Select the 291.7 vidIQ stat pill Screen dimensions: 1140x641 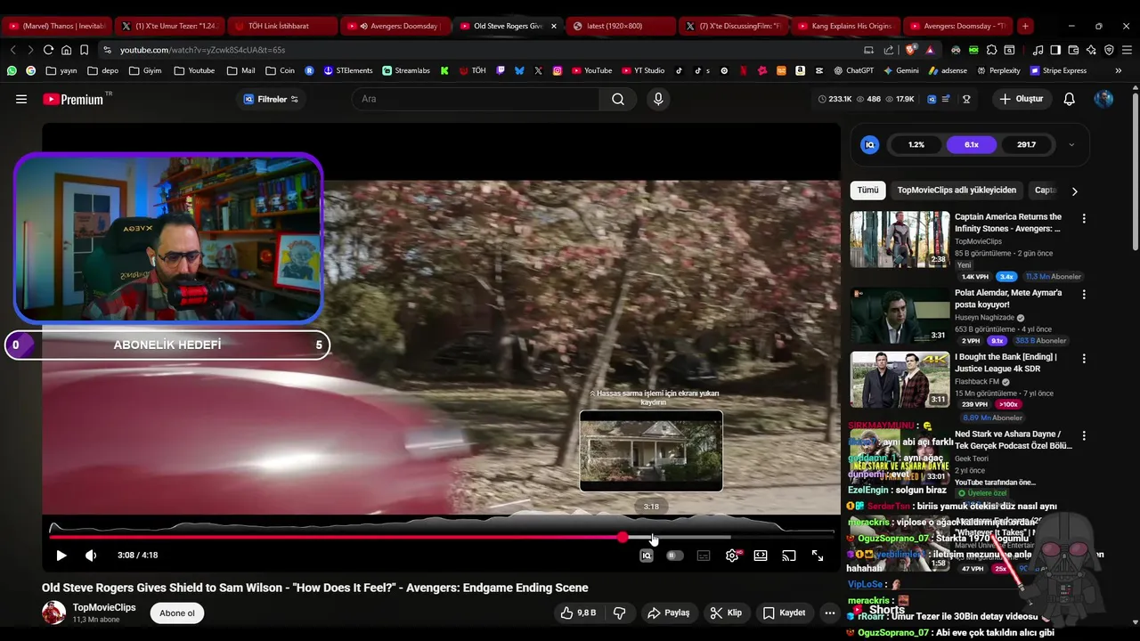(x=1026, y=144)
